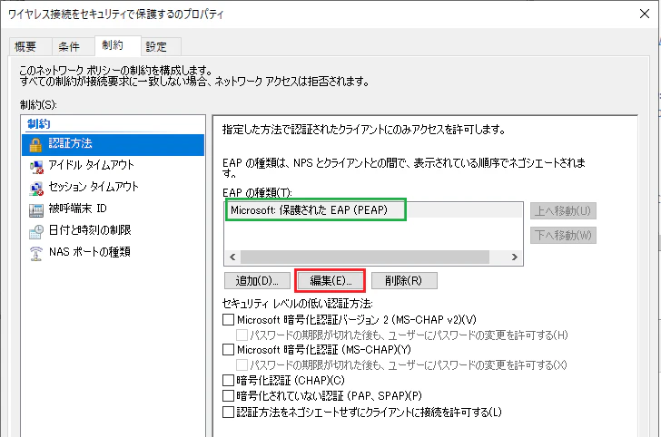
Task: Click the 制約 header above the constraints list
Action: (x=39, y=124)
